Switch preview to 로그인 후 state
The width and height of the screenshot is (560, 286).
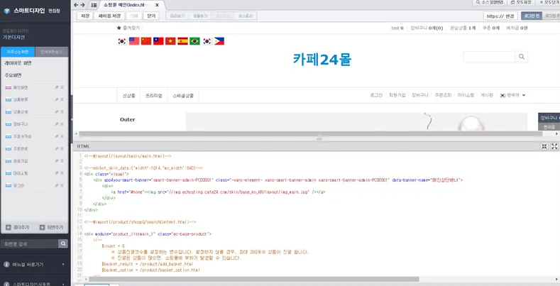coord(551,16)
